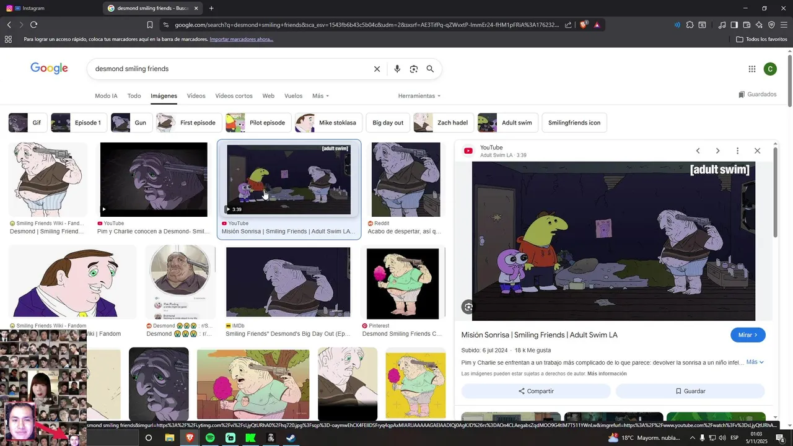Open the Reddit Acabo de despertar thumbnail
793x446 pixels.
(x=406, y=180)
